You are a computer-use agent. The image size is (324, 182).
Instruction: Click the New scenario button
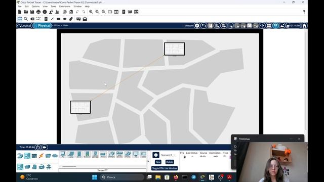coord(158,162)
